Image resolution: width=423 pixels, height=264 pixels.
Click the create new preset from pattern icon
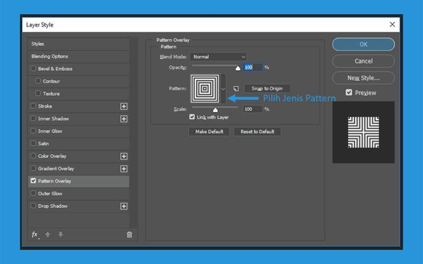point(236,88)
